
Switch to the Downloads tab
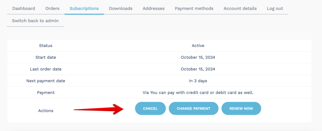[x=120, y=8]
